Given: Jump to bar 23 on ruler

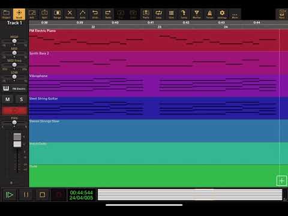Looking at the screenshot, I should click(160, 27).
